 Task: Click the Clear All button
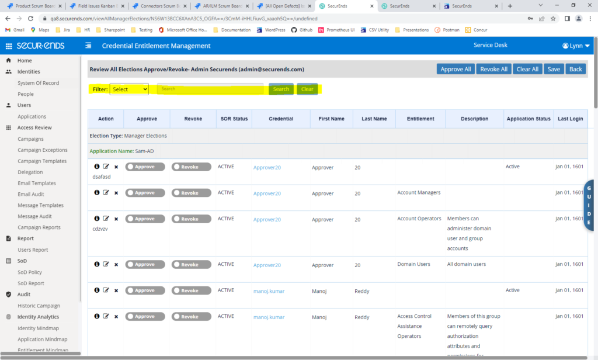click(x=527, y=69)
